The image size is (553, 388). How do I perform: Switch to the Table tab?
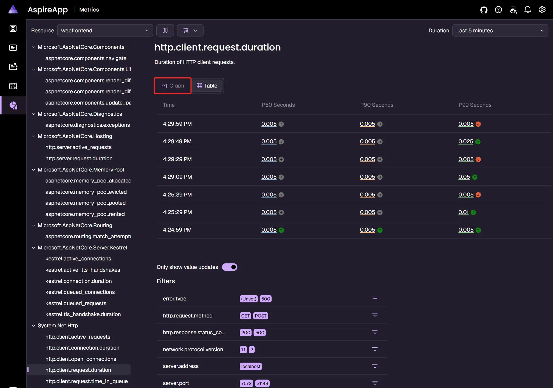pyautogui.click(x=207, y=86)
